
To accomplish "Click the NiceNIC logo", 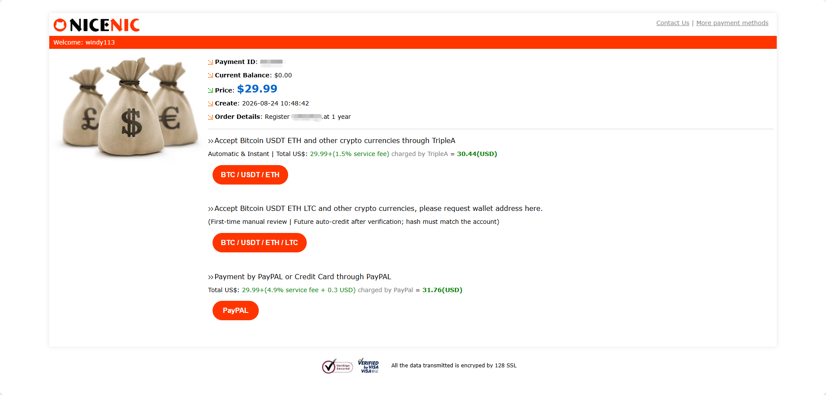I will (96, 25).
